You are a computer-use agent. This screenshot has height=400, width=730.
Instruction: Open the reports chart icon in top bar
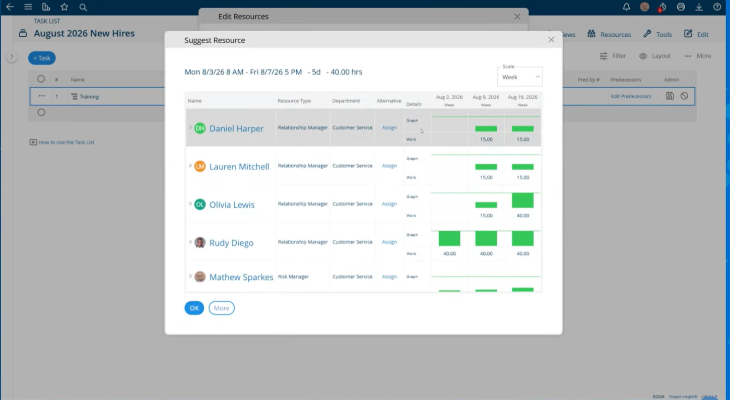pos(46,7)
